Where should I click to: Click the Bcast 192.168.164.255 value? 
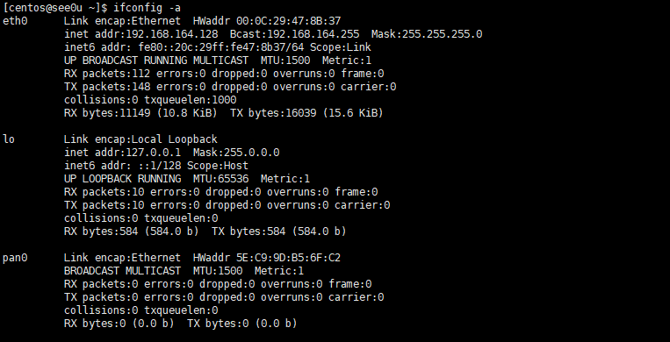295,34
